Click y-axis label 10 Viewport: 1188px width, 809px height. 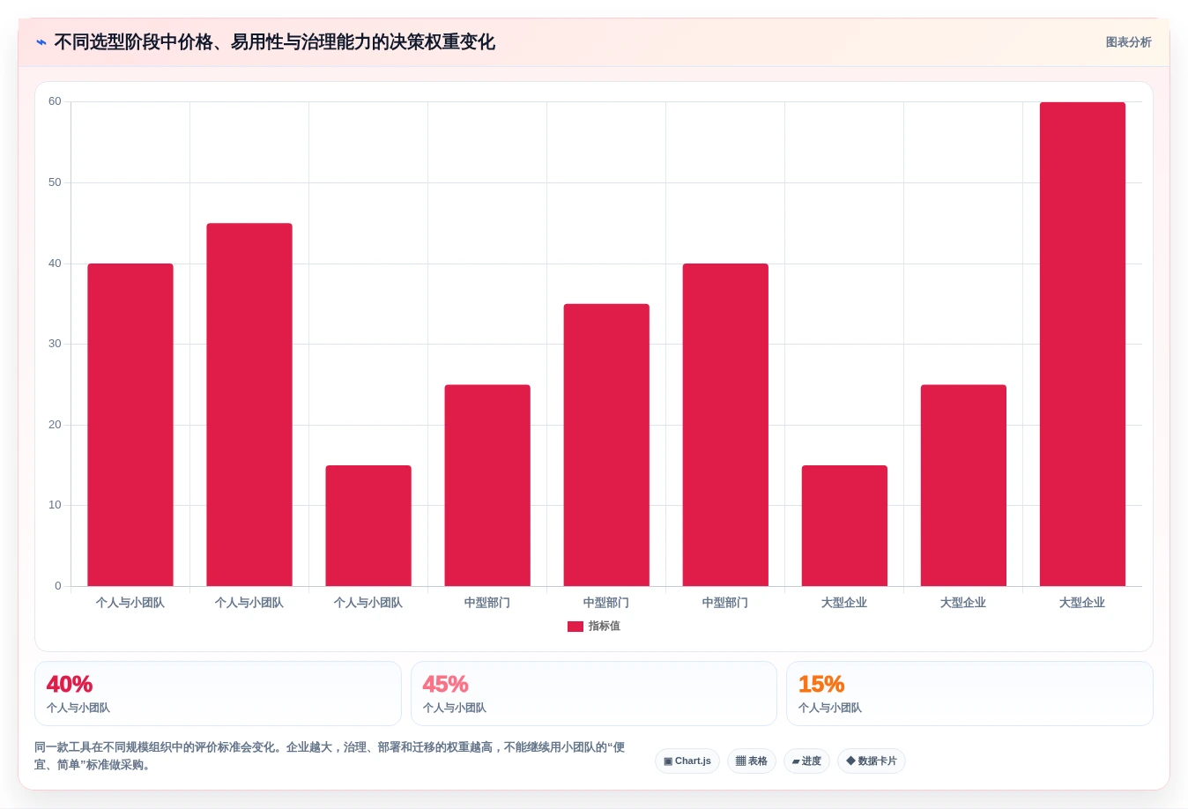click(x=55, y=505)
